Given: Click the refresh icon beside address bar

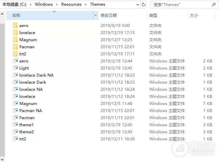Looking at the screenshot, I should click(x=144, y=5).
